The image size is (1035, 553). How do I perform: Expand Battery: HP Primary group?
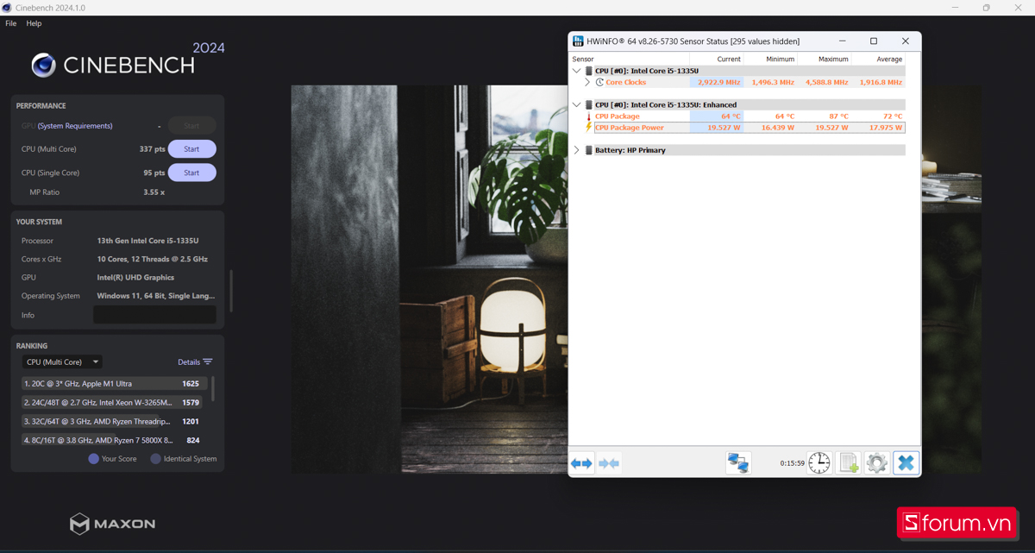tap(577, 150)
